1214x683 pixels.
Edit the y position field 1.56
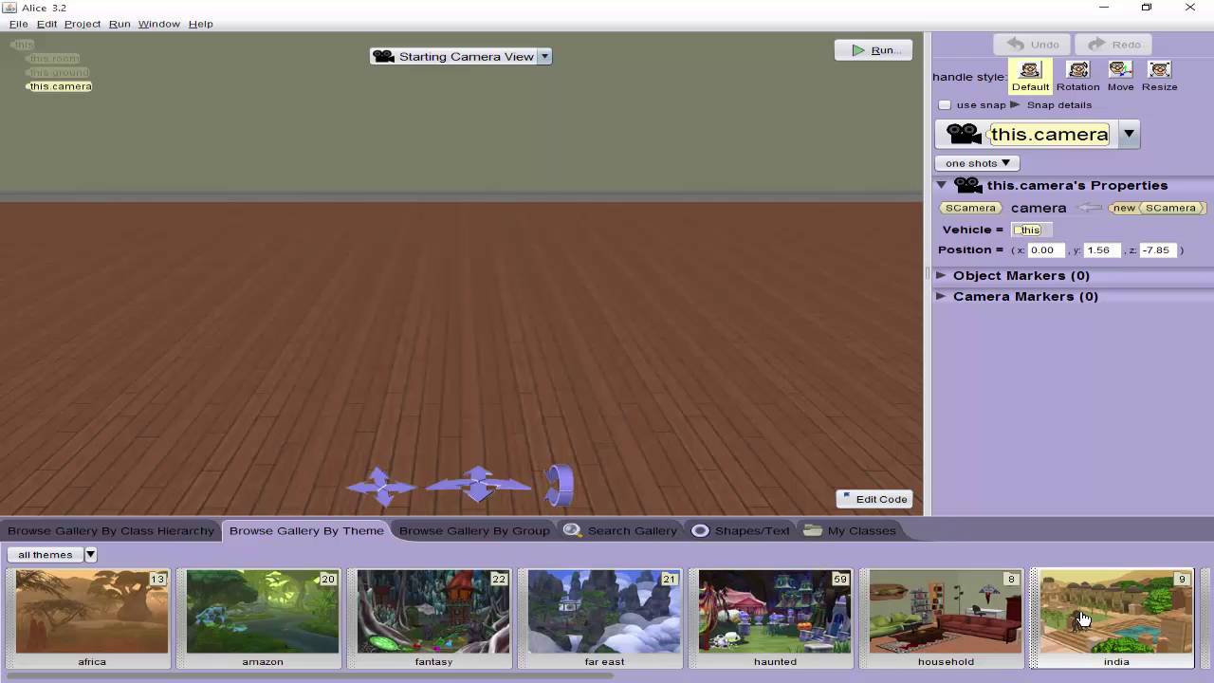click(x=1102, y=250)
